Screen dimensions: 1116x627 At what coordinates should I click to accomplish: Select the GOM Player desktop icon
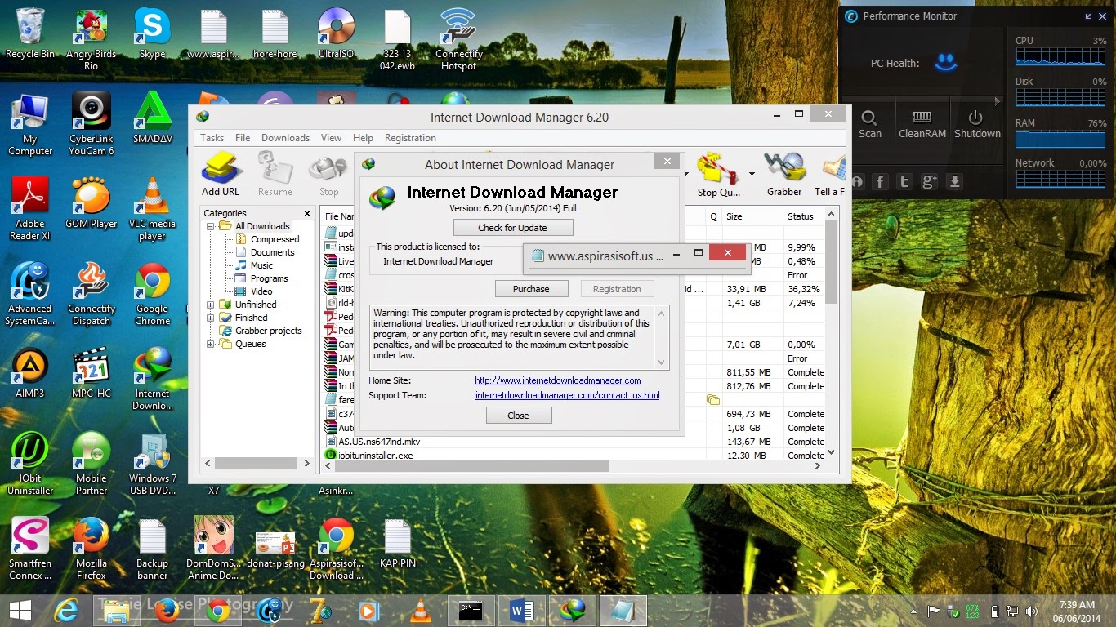[x=91, y=203]
